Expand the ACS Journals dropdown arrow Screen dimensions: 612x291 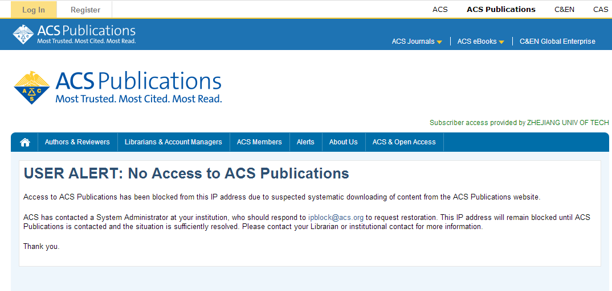pos(439,42)
